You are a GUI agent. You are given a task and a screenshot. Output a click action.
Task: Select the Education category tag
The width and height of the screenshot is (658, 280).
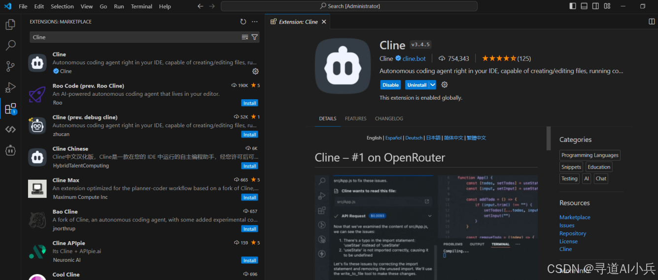point(599,167)
